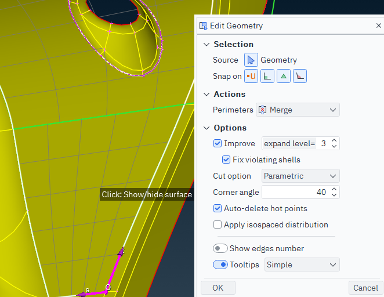The image size is (384, 297).
Task: Enable Apply isospaced distribution
Action: [x=218, y=224]
